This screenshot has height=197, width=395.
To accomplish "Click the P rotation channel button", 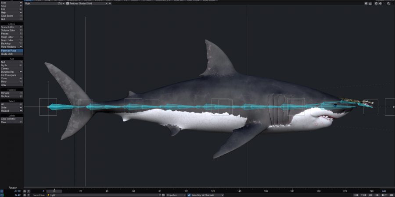I will [x=2, y=195].
